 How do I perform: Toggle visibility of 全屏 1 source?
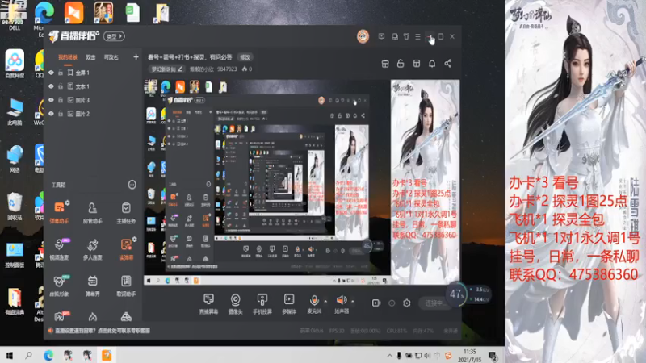tap(51, 73)
